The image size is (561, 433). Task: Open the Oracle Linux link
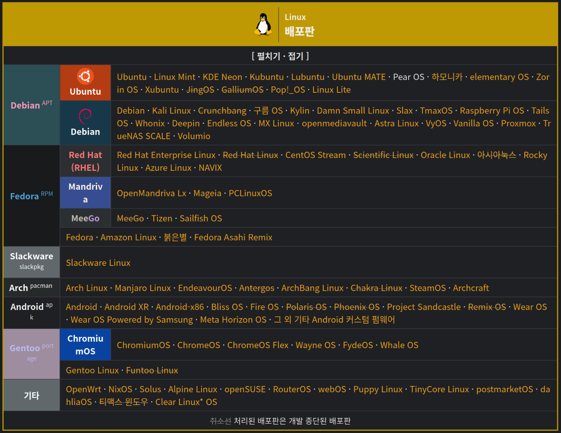pos(446,155)
